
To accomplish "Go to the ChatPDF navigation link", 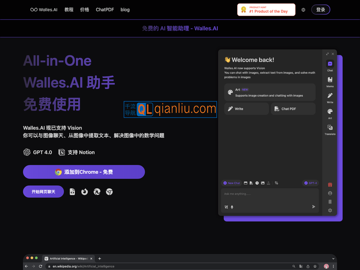I will (104, 9).
